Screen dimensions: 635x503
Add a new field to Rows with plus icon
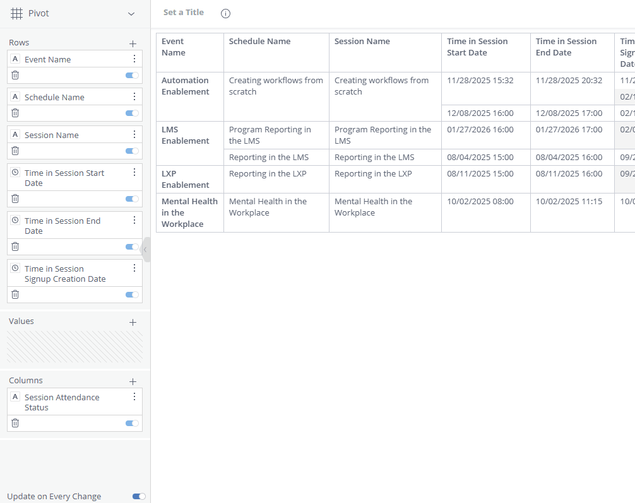tap(133, 43)
